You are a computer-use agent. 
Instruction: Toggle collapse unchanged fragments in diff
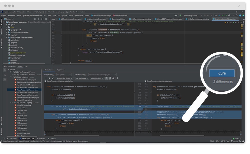106,78
